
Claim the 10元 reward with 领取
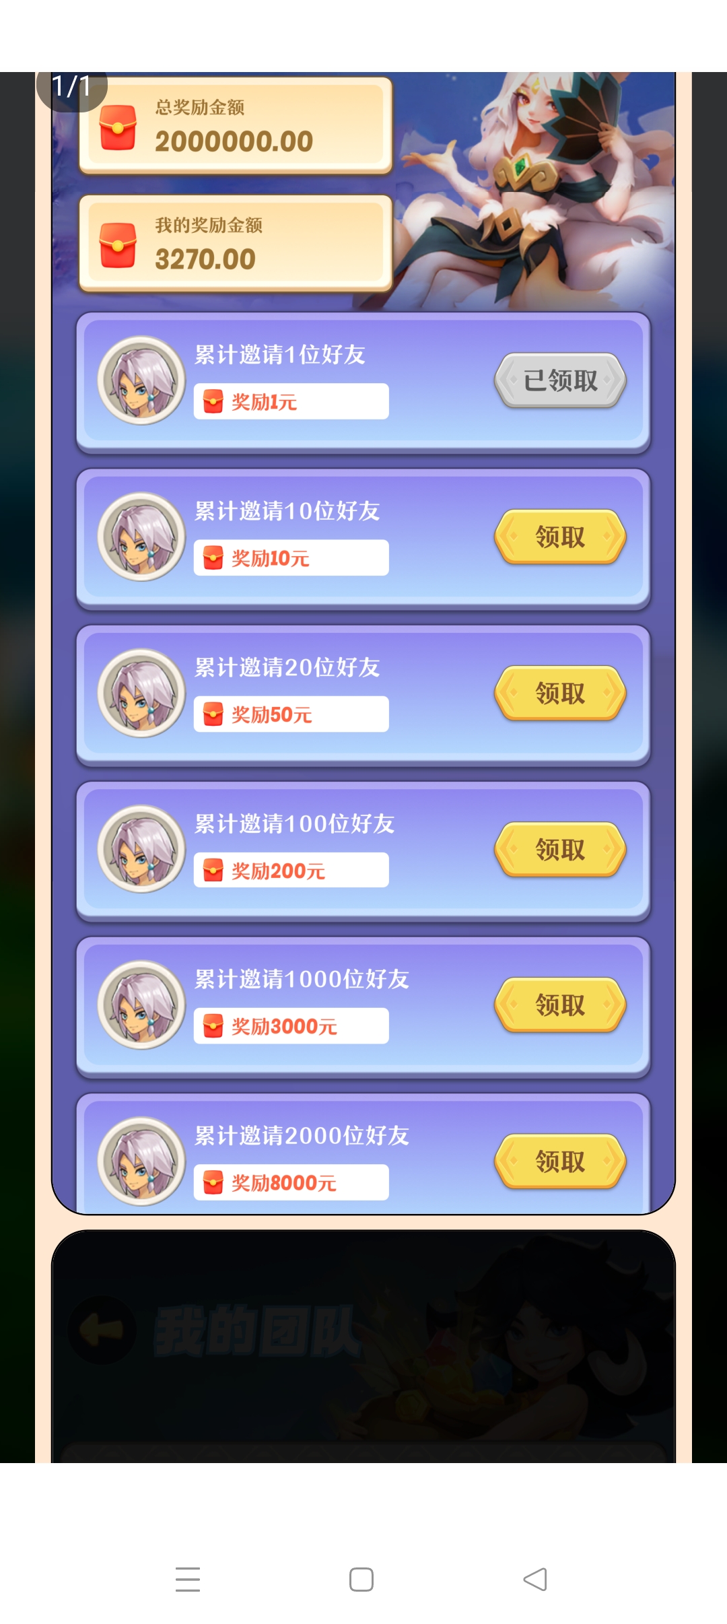point(560,537)
